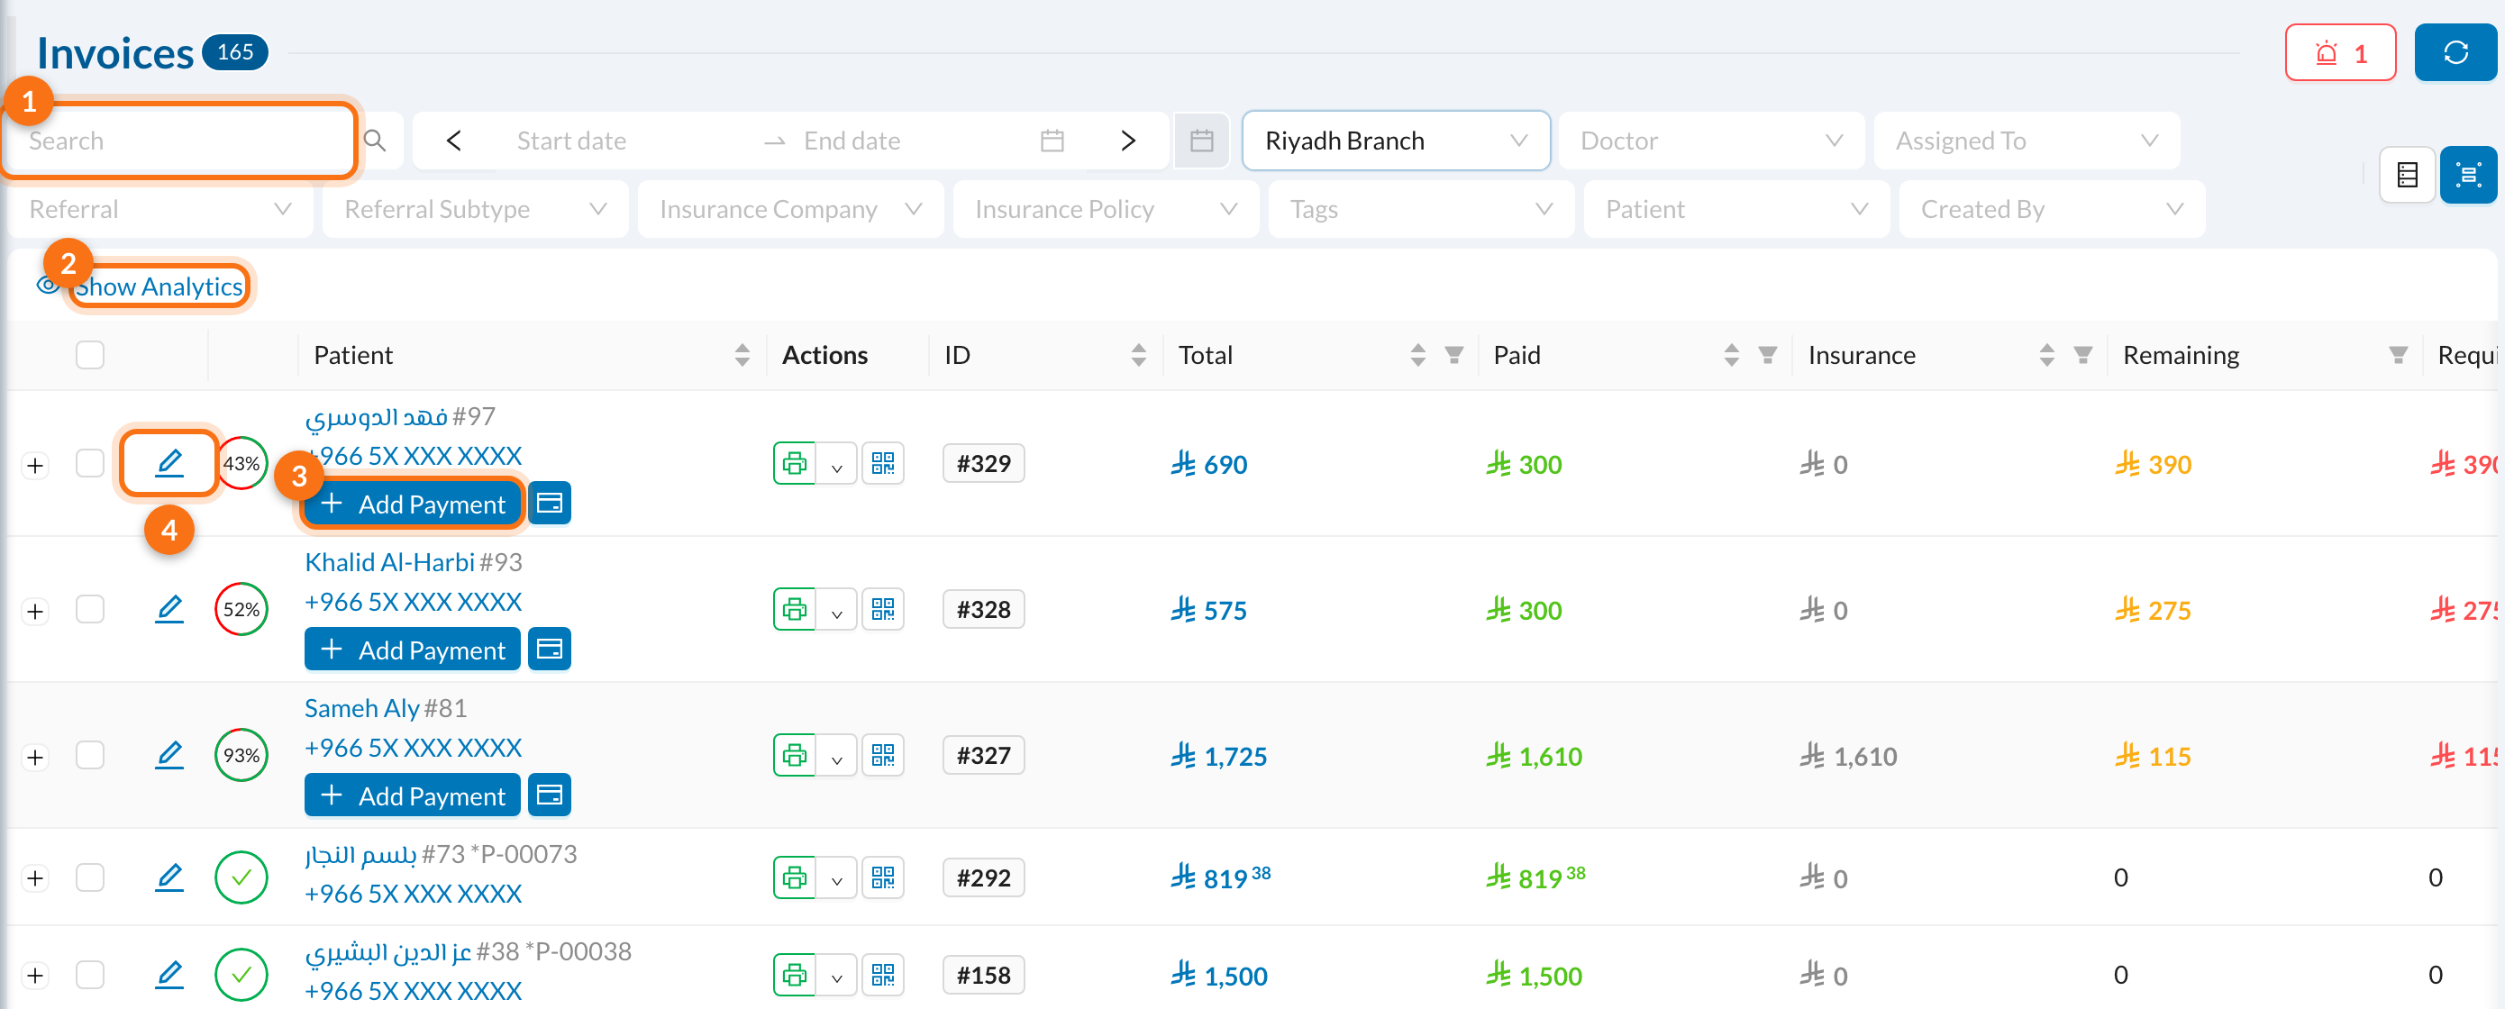Click the refresh invoices button

2455,52
